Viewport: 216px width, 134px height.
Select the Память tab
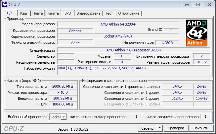coord(53,13)
